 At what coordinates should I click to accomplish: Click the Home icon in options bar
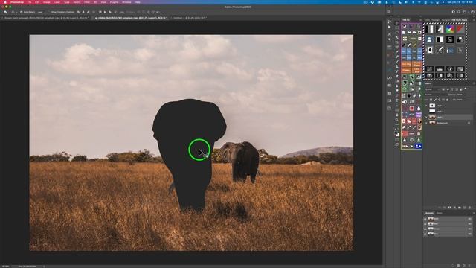pos(5,12)
